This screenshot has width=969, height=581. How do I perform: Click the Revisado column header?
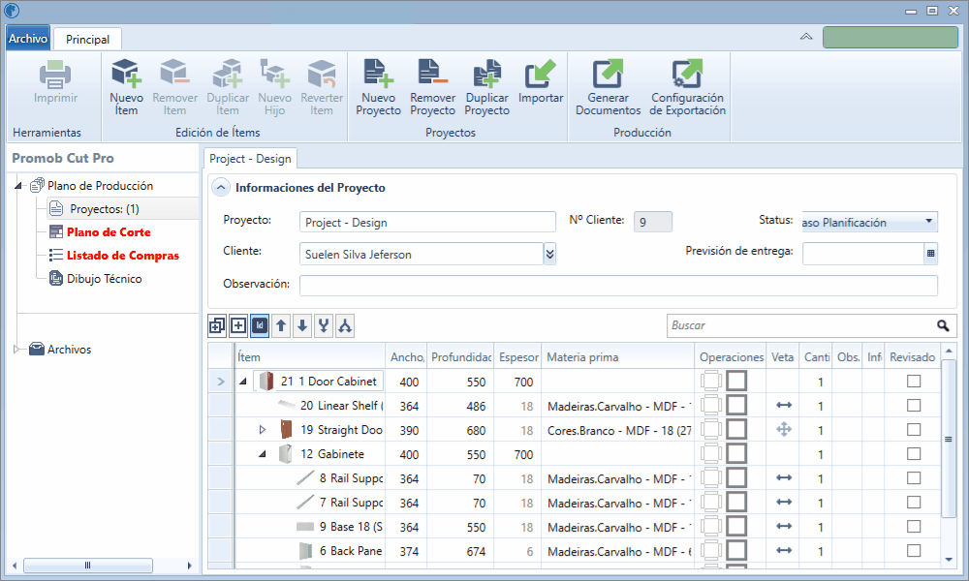(912, 357)
